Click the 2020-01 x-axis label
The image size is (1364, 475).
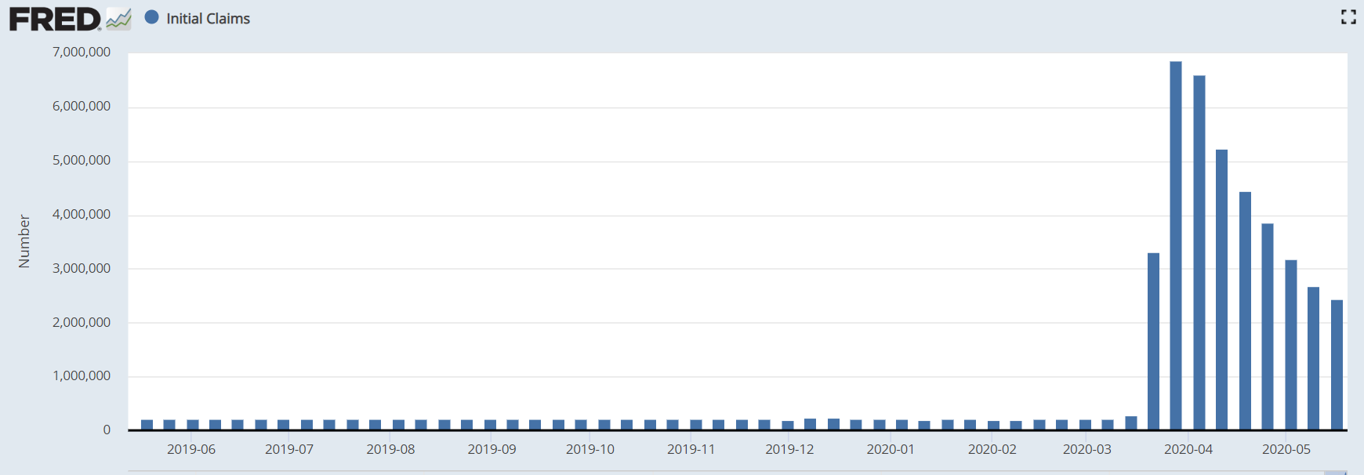pos(891,449)
